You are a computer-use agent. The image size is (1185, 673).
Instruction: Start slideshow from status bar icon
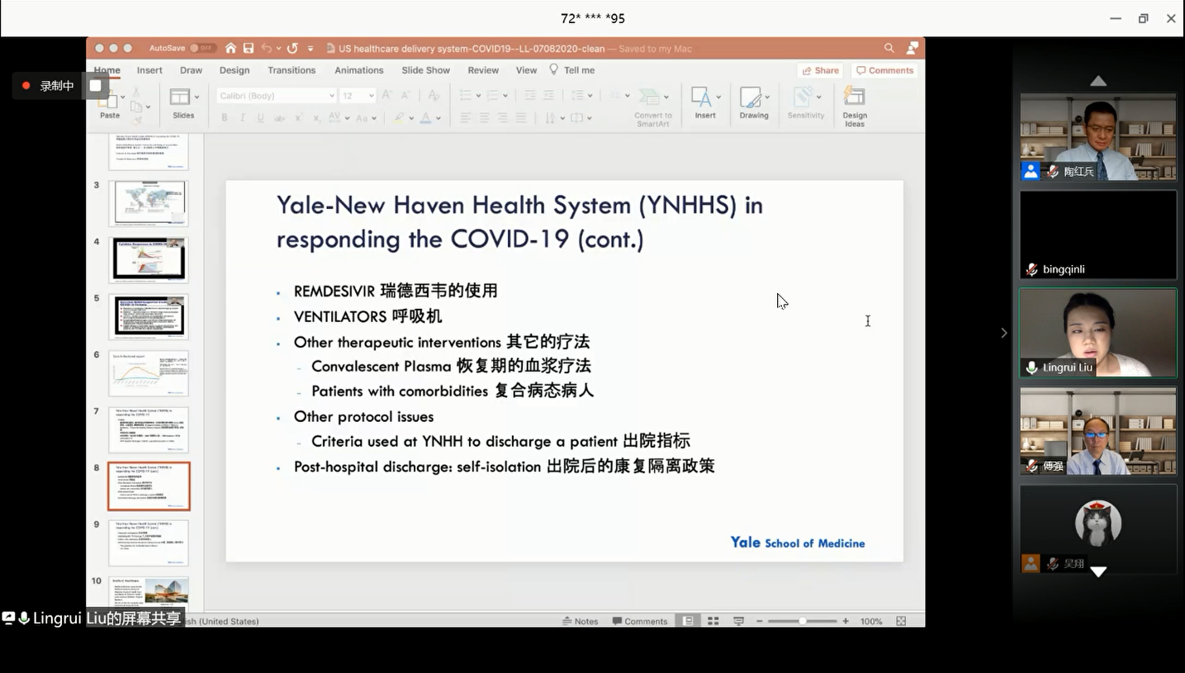pos(738,621)
